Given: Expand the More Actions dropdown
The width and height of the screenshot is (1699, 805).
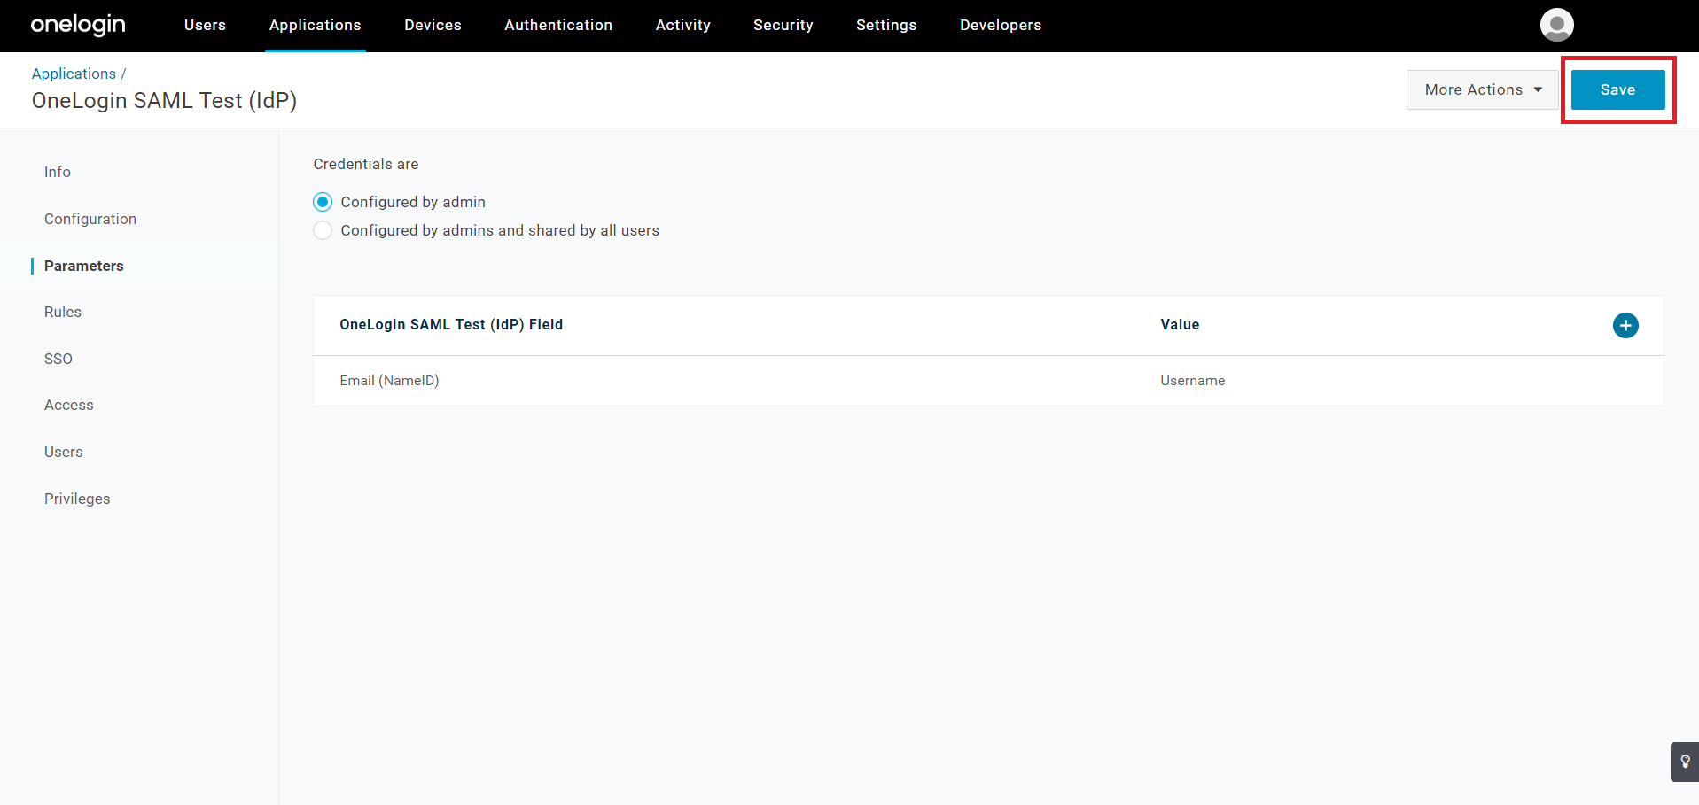Looking at the screenshot, I should [1482, 89].
